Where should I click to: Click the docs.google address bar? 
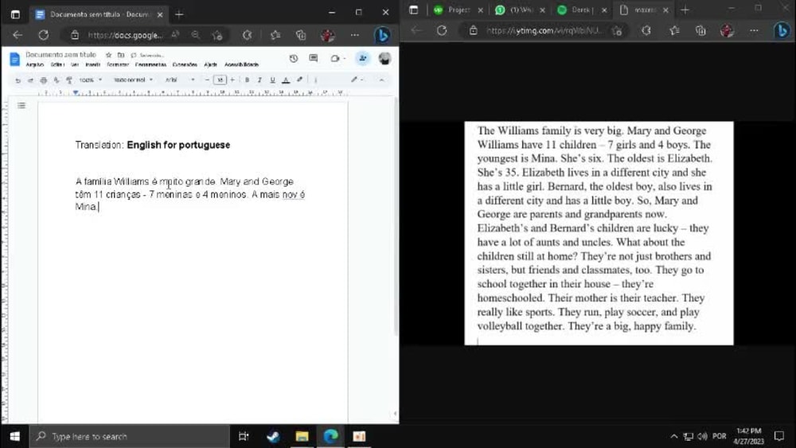click(124, 35)
